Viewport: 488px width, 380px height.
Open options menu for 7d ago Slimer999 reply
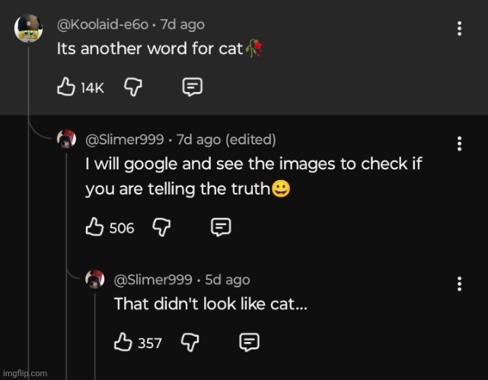(x=459, y=144)
